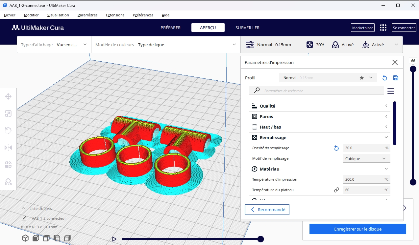Switch to the PRÉPARER tab
Screen dimensions: 419x245
tap(170, 28)
